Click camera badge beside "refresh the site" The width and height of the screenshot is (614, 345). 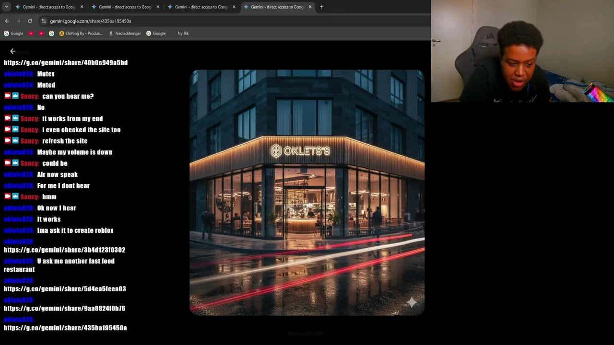[8, 141]
